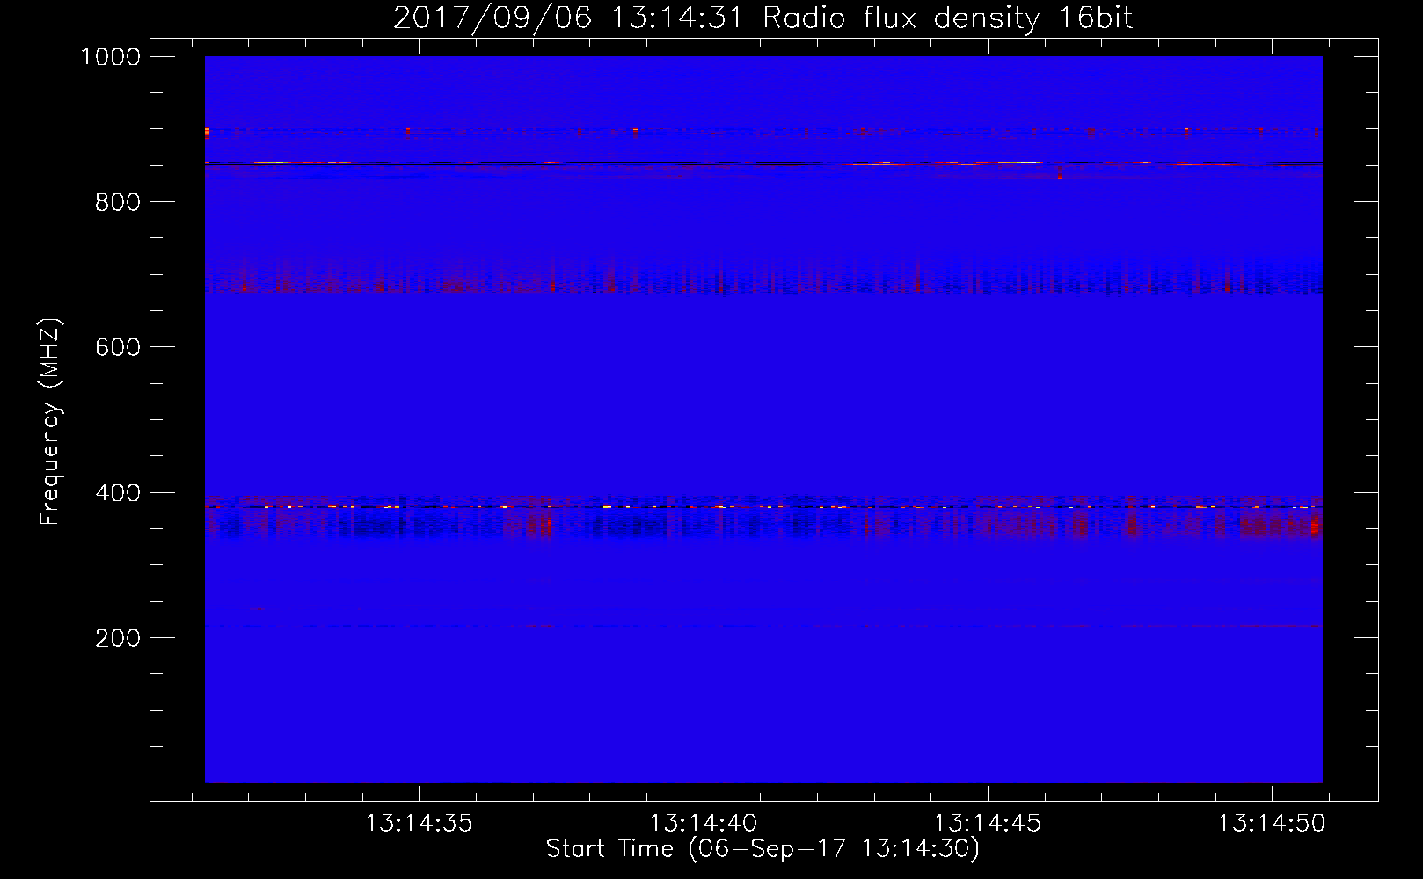Click the y-axis label "Frequency (MHZ)"
The width and height of the screenshot is (1423, 879).
coord(50,422)
